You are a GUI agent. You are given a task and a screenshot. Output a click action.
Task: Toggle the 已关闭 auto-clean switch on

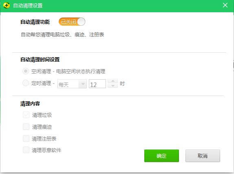(72, 22)
